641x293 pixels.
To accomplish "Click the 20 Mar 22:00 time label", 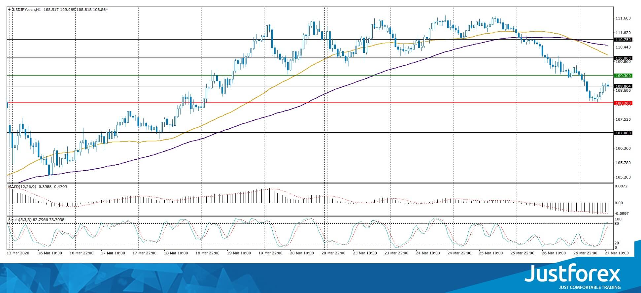I will point(333,253).
